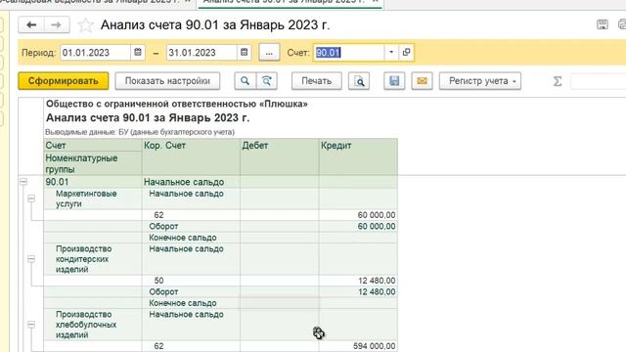Viewport: 626px width, 352px height.
Task: Collapse Производство кондитерских изделий group
Action: coord(31,259)
